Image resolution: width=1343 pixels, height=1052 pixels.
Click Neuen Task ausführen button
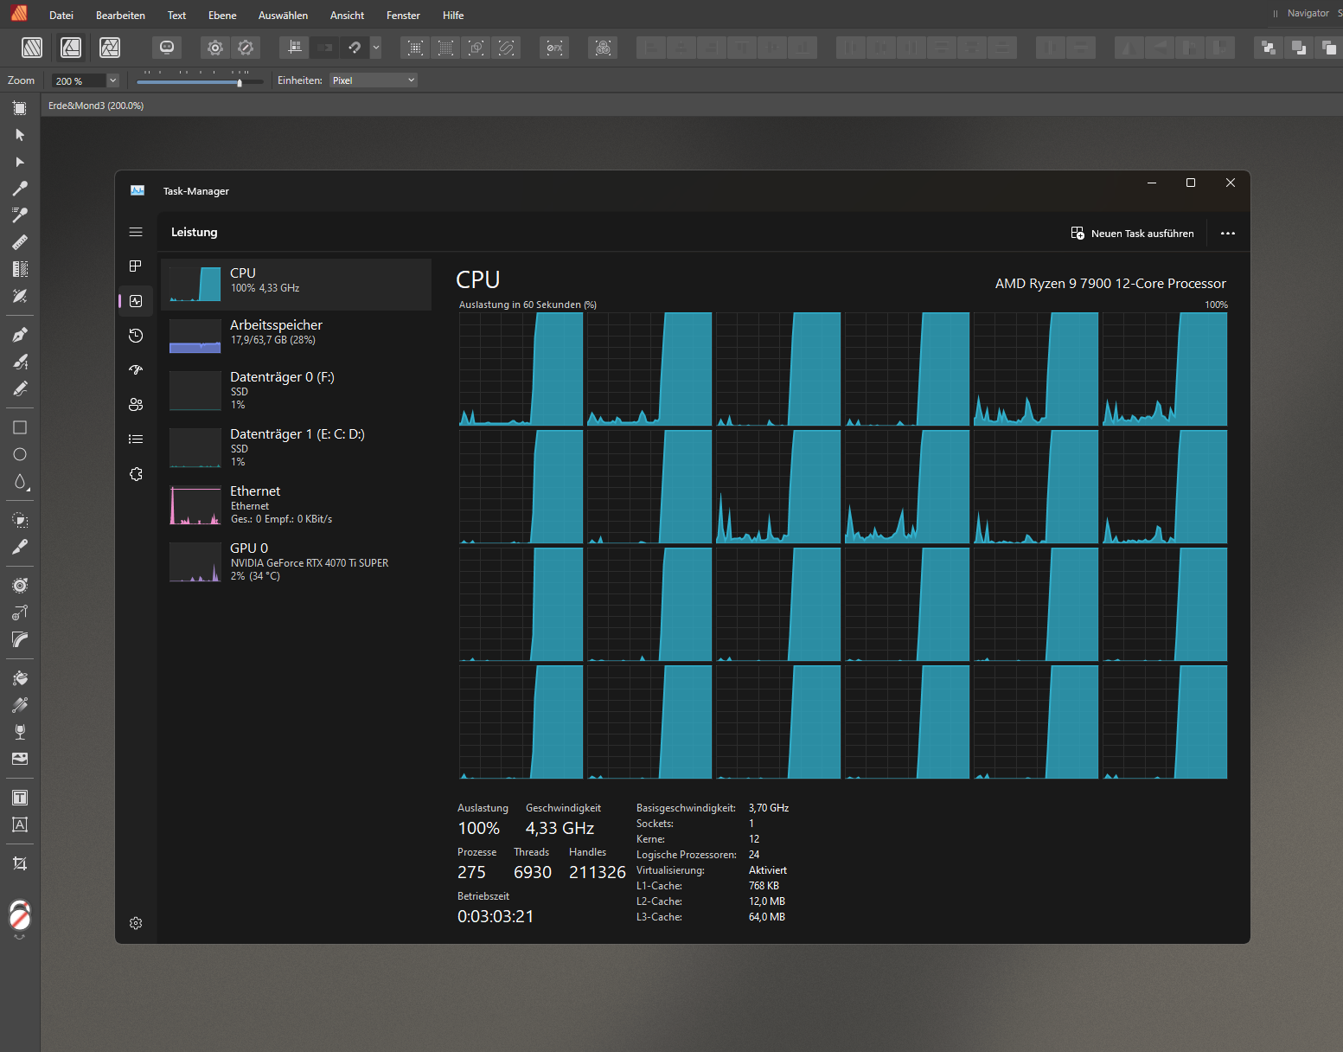1132,234
